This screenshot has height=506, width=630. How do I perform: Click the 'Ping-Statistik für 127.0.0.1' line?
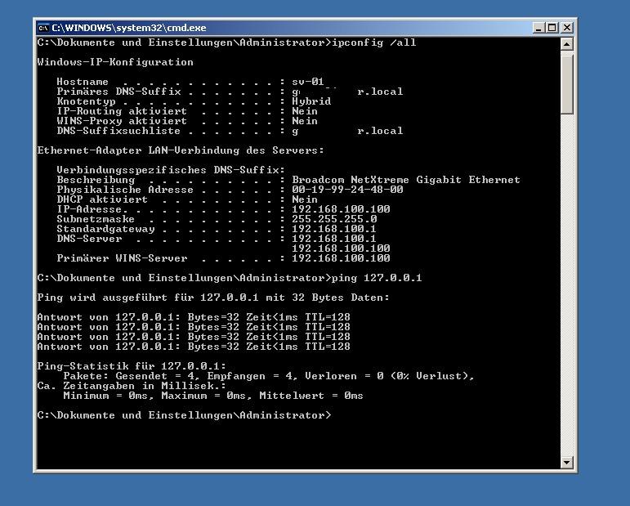point(132,366)
